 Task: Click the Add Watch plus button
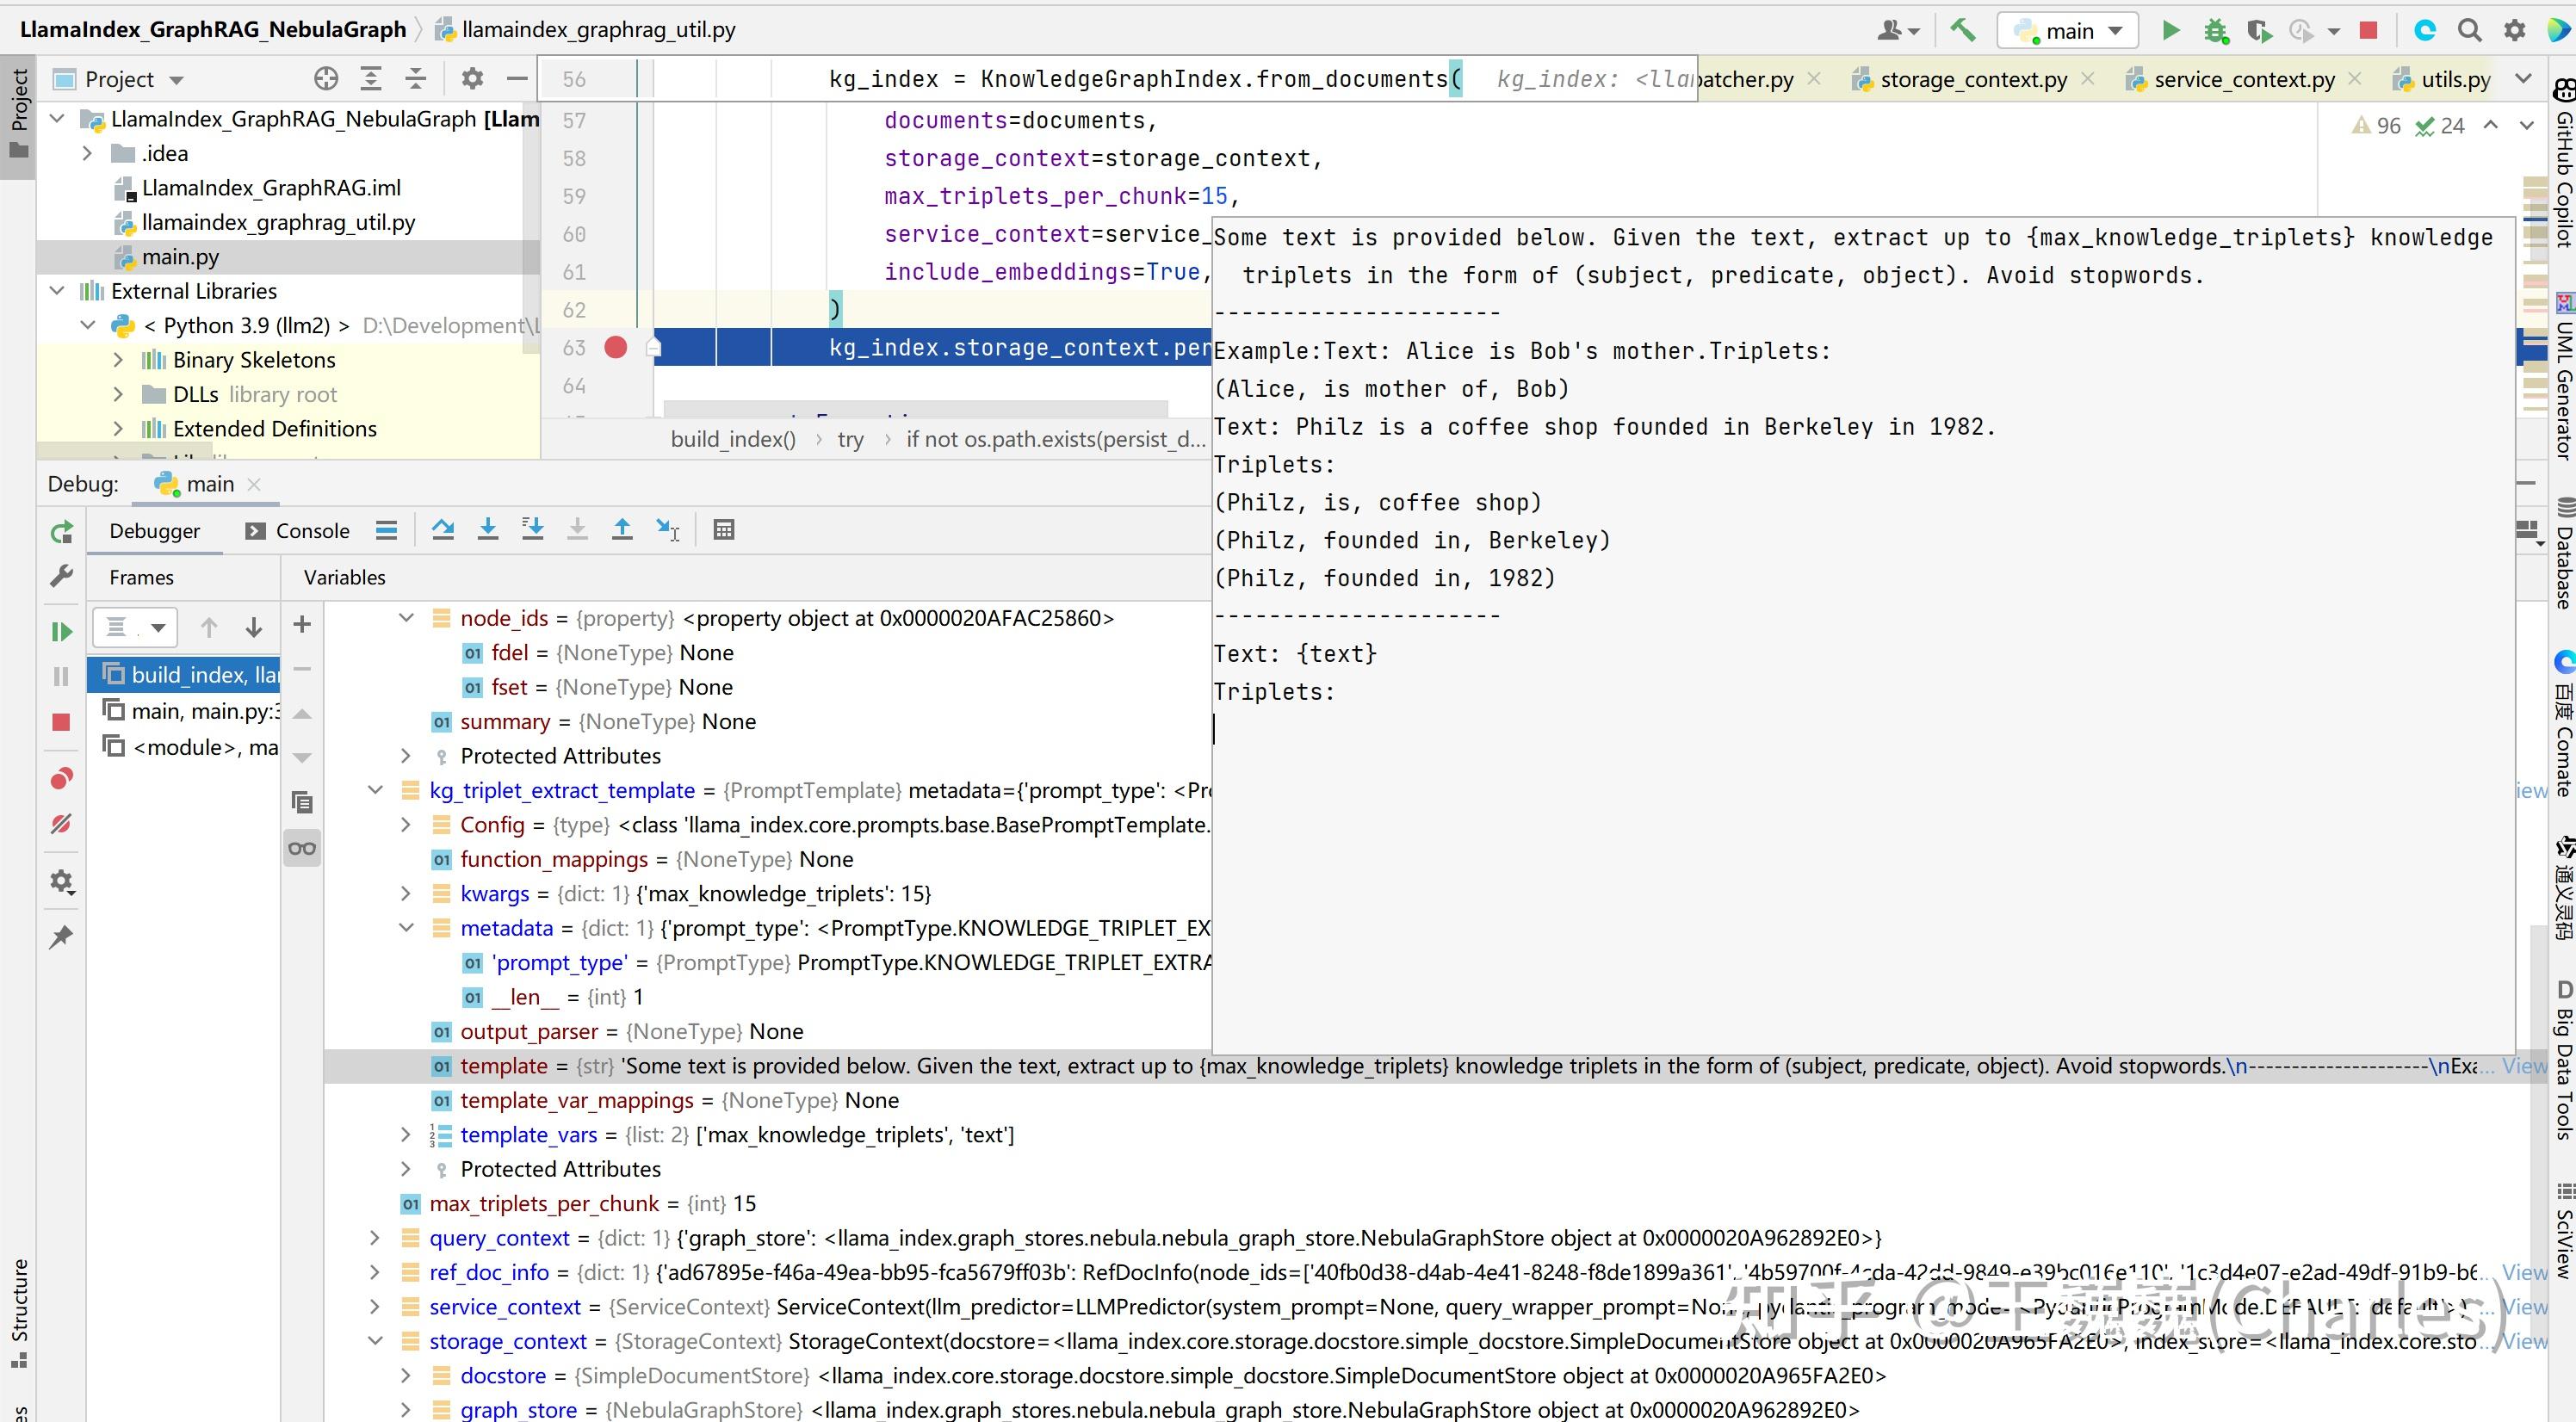pos(302,625)
